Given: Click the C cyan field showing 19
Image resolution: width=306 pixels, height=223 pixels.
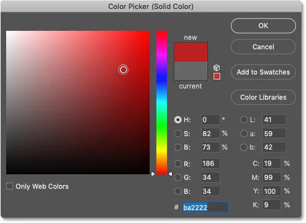Looking at the screenshot, I should pyautogui.click(x=272, y=164).
